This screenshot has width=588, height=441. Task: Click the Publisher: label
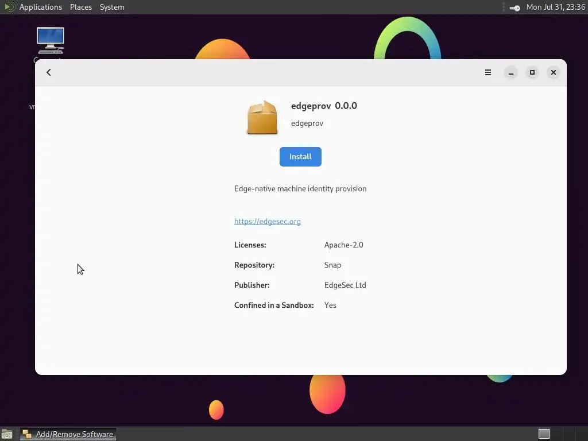[x=252, y=285]
